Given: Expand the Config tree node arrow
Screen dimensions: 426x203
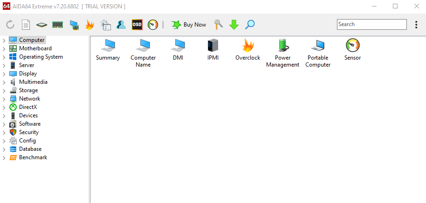Looking at the screenshot, I should (x=4, y=142).
